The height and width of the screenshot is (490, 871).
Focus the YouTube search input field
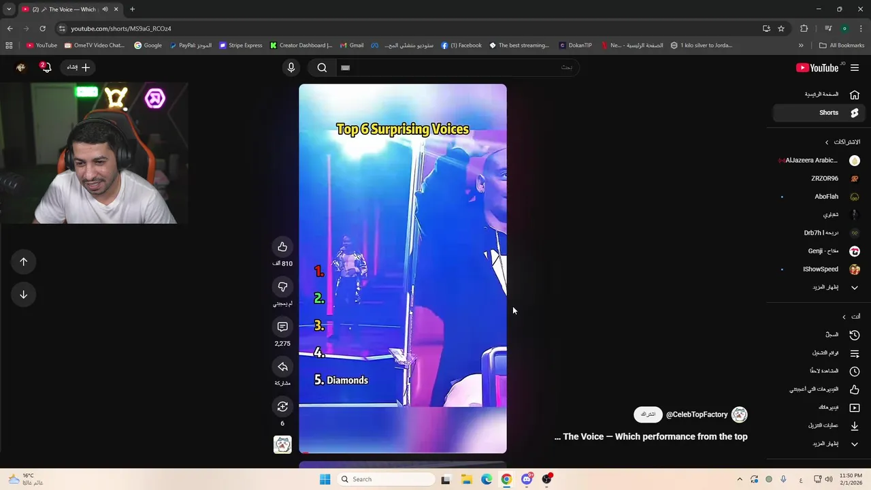457,67
